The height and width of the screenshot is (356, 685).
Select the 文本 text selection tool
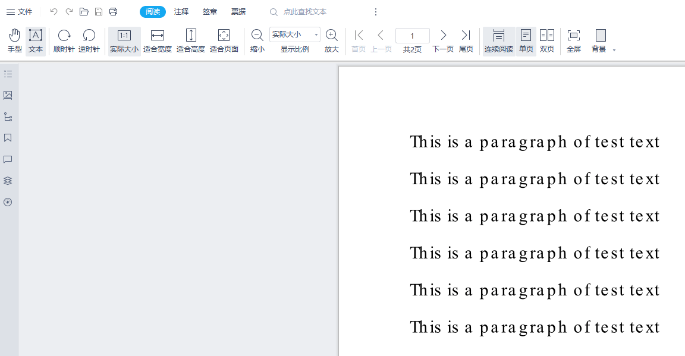click(x=36, y=41)
